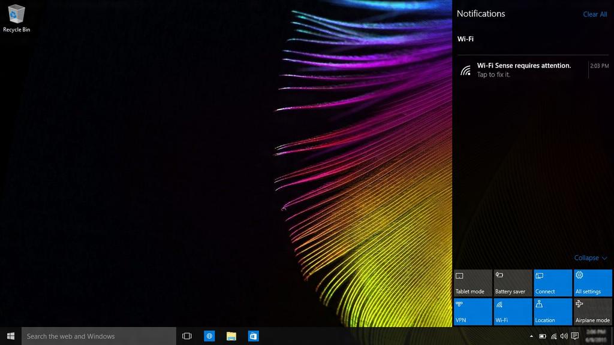Enable Battery saver quick action

tap(513, 283)
